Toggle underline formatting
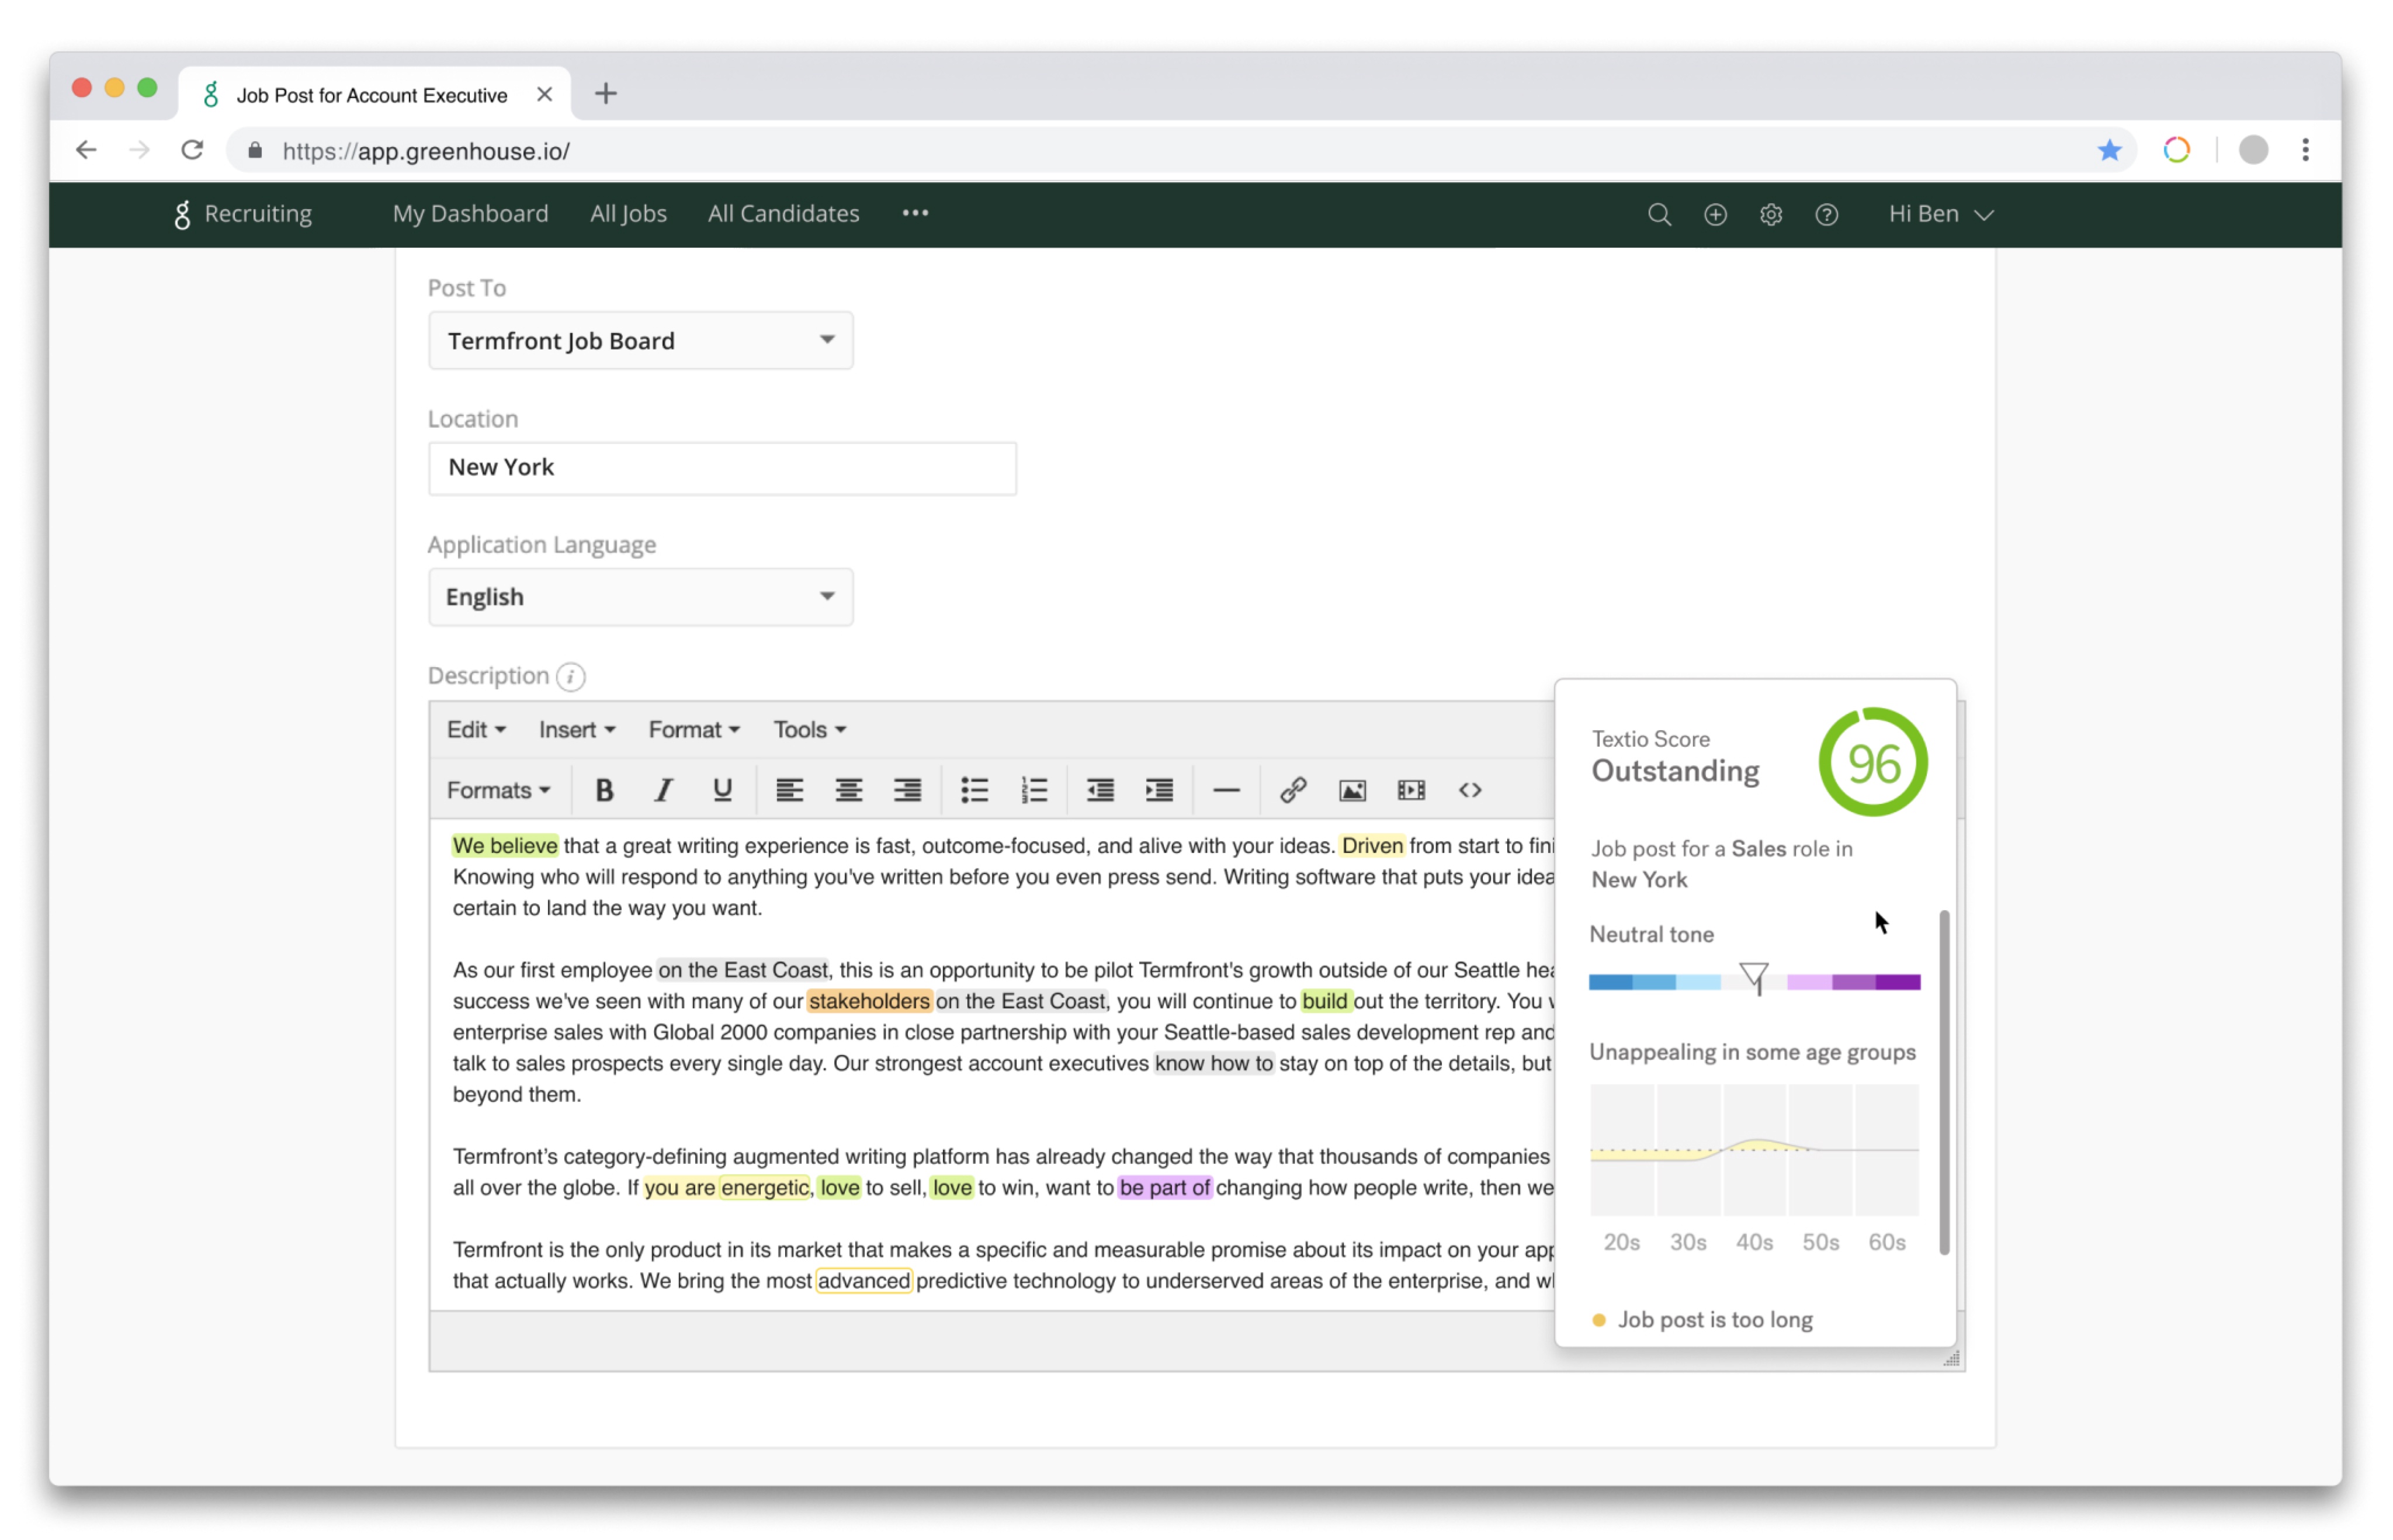The height and width of the screenshot is (1540, 2393). pos(722,789)
